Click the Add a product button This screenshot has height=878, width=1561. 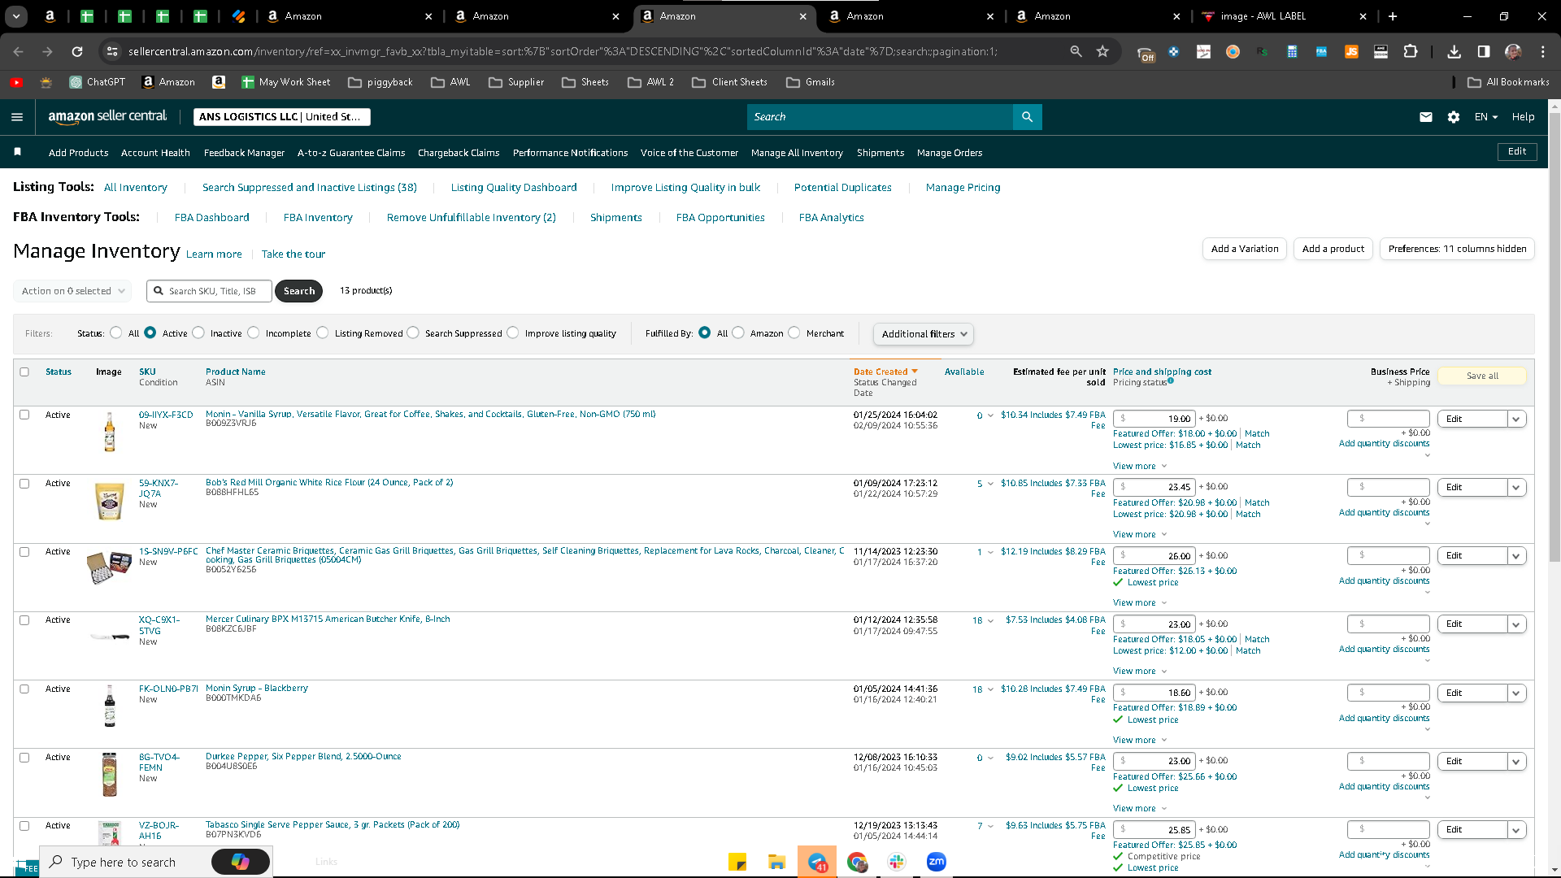click(x=1333, y=249)
